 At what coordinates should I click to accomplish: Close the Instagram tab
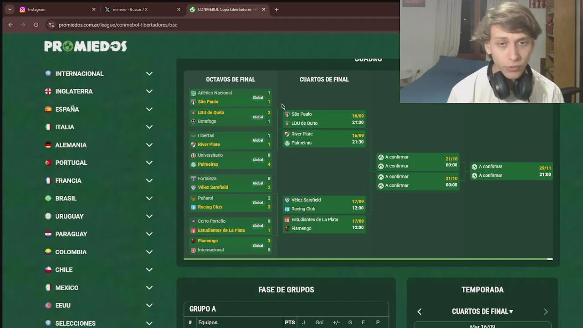point(94,9)
